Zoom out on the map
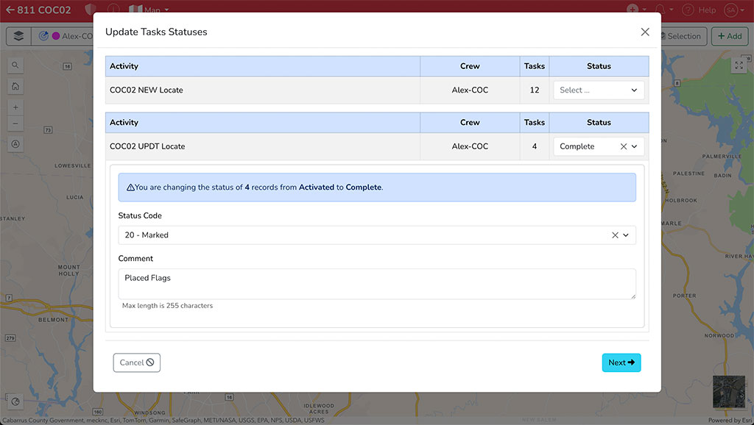754x425 pixels. pyautogui.click(x=15, y=123)
